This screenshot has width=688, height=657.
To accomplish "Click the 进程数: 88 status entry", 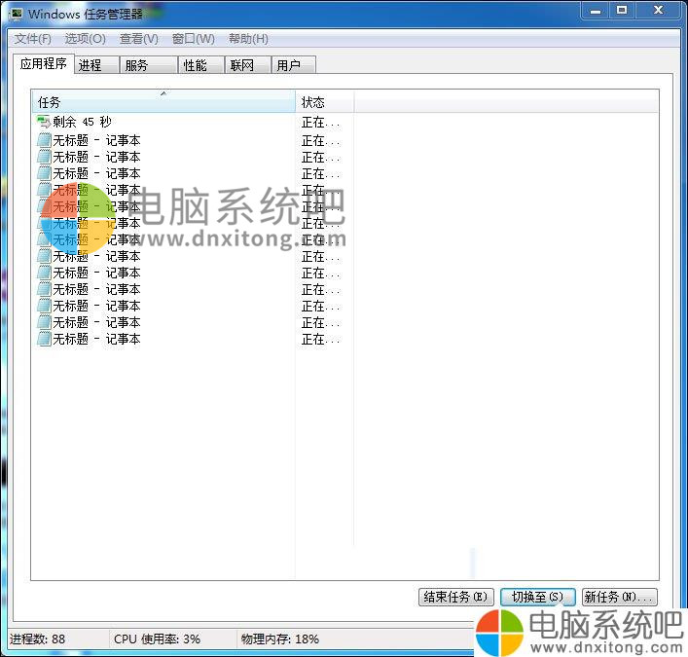I will (x=37, y=639).
